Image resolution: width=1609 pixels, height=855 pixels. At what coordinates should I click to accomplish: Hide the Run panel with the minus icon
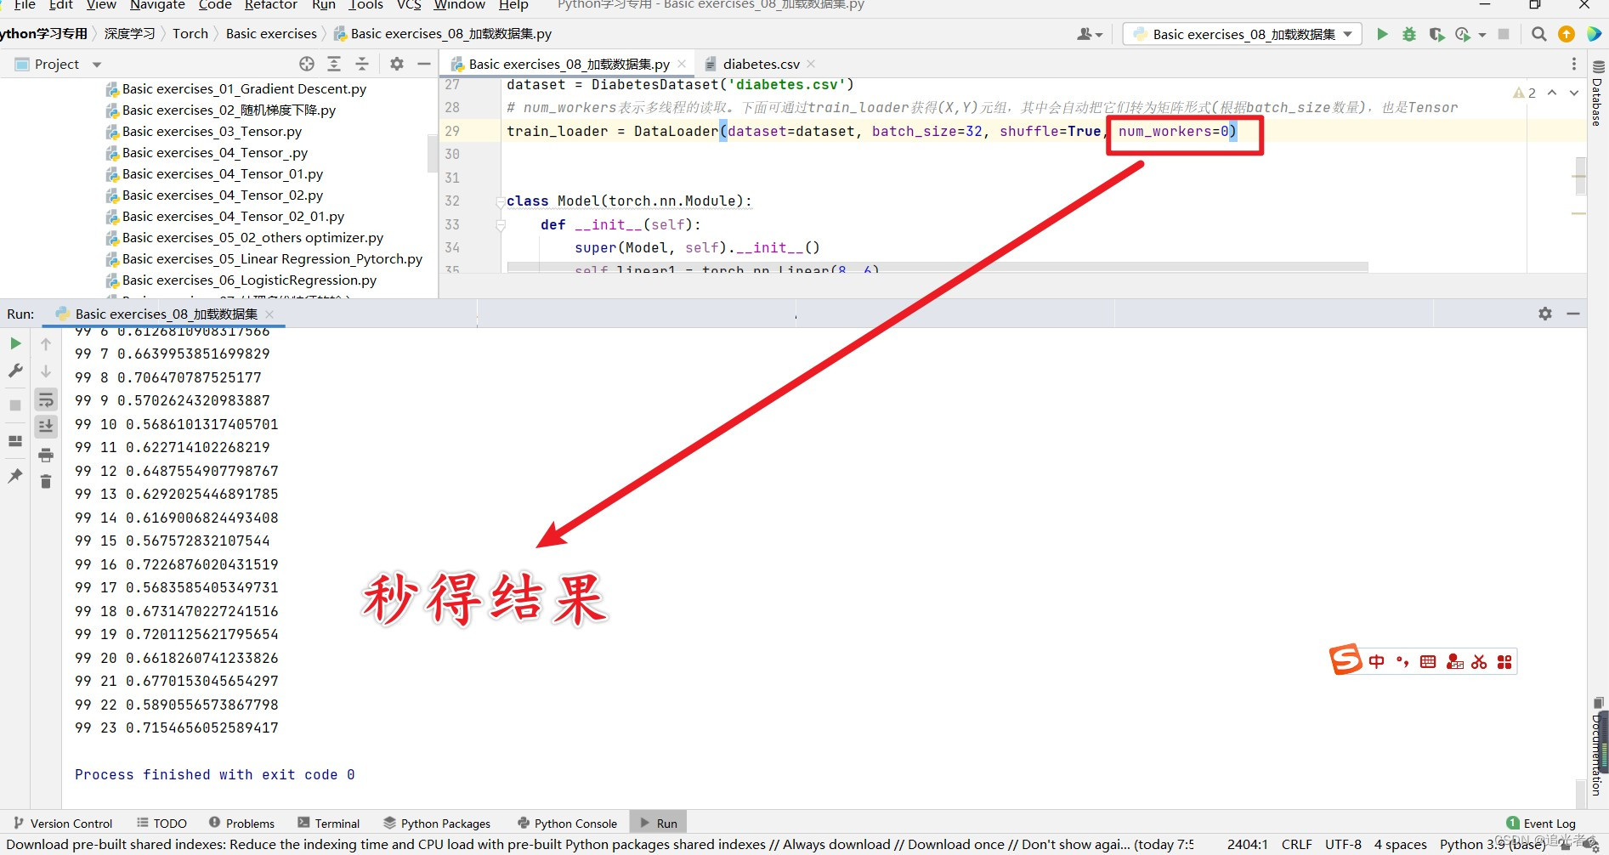coord(1573,314)
